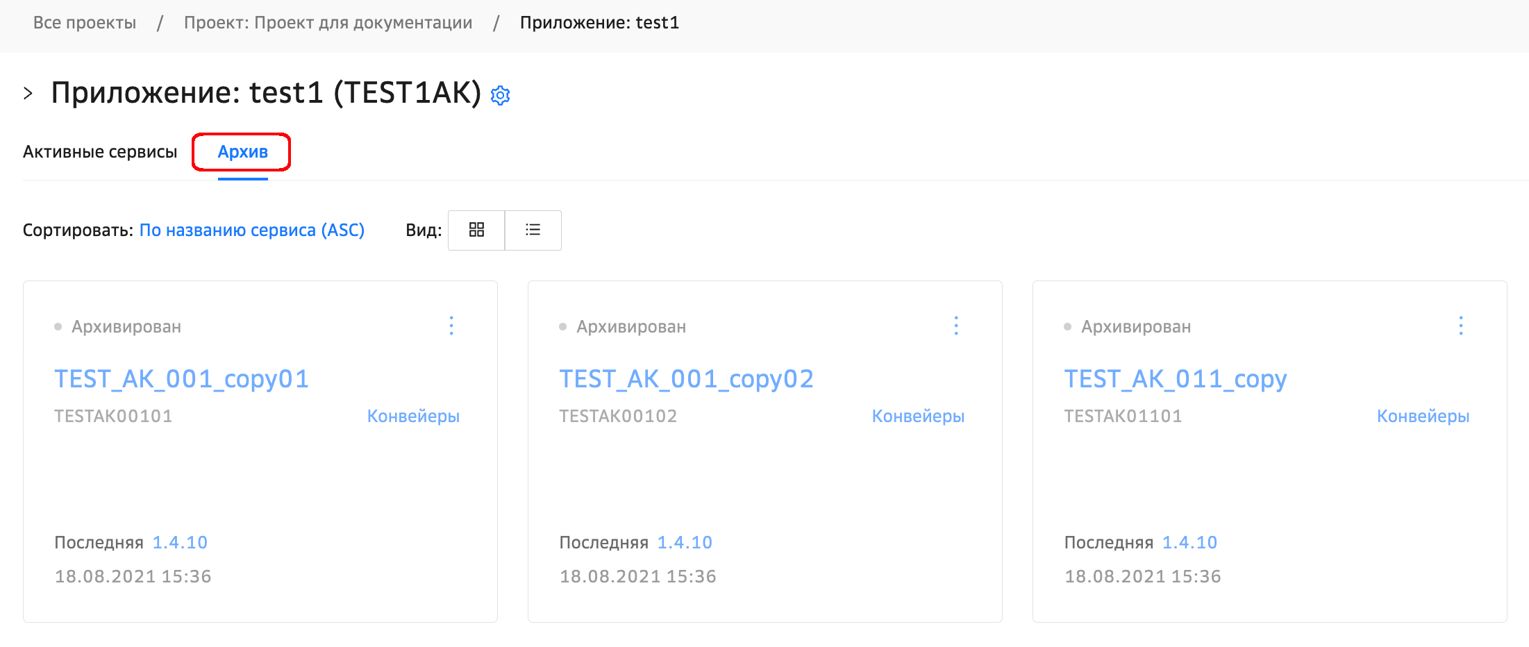1529x647 pixels.
Task: Open application settings gear icon
Action: coord(500,95)
